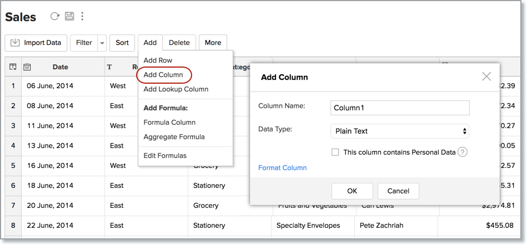Select Aggregate Formula menu entry
The height and width of the screenshot is (245, 527).
tap(174, 137)
